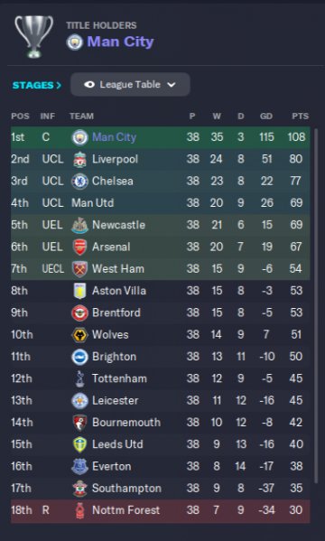Sort table by PTS column header
The width and height of the screenshot is (325, 541).
pyautogui.click(x=300, y=117)
